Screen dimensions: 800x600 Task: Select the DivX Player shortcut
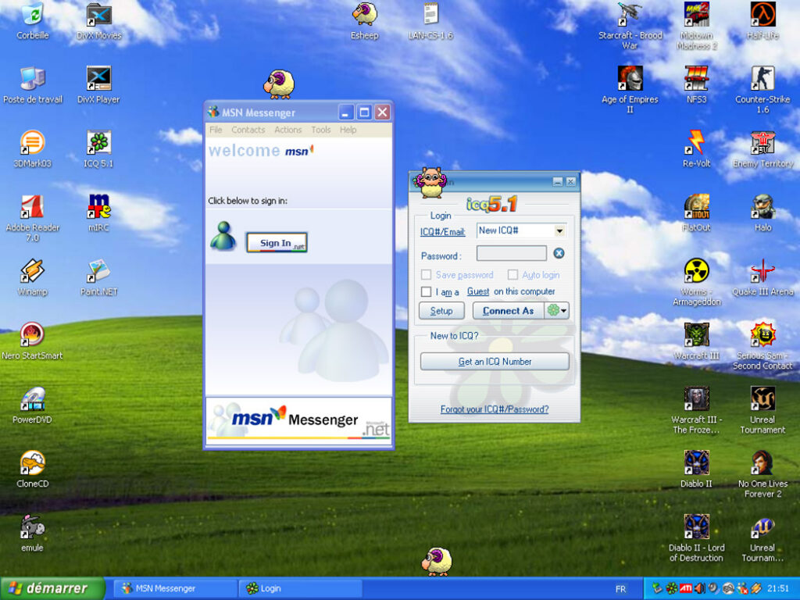[99, 84]
